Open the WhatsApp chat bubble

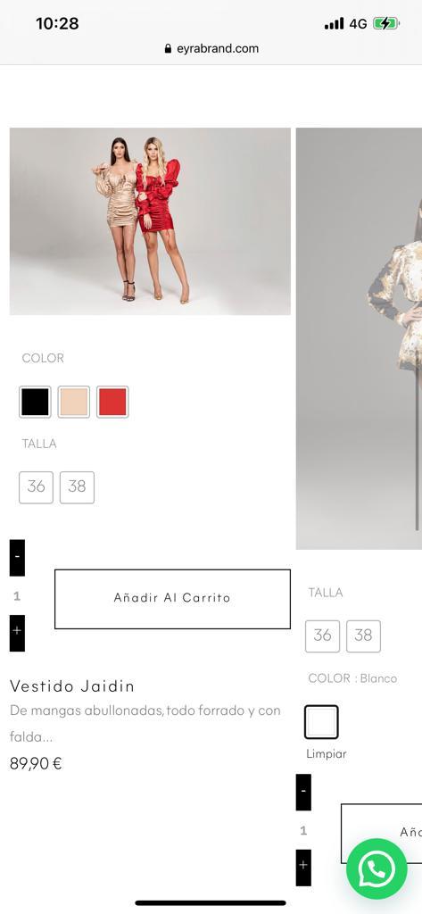click(376, 868)
